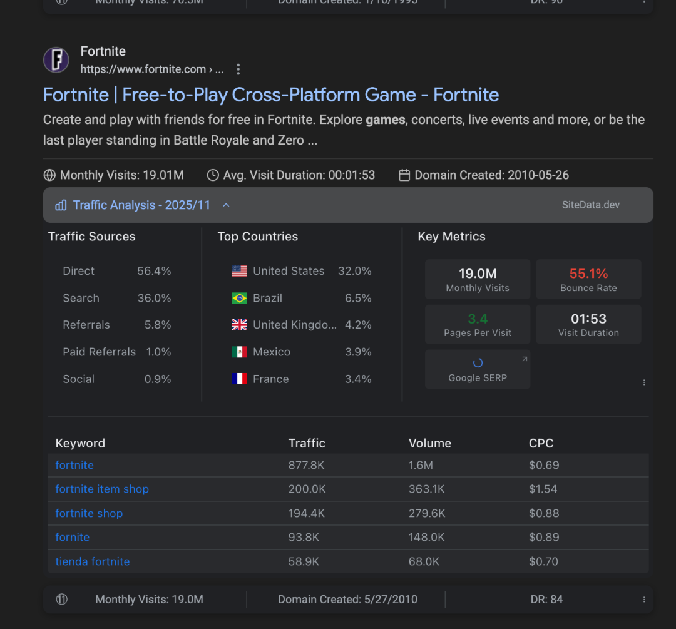Click the bar chart icon in Traffic Analysis header
This screenshot has height=629, width=676.
click(61, 205)
